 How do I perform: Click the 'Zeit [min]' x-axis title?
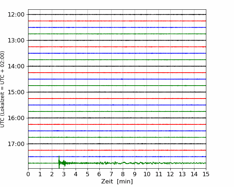(x=117, y=182)
